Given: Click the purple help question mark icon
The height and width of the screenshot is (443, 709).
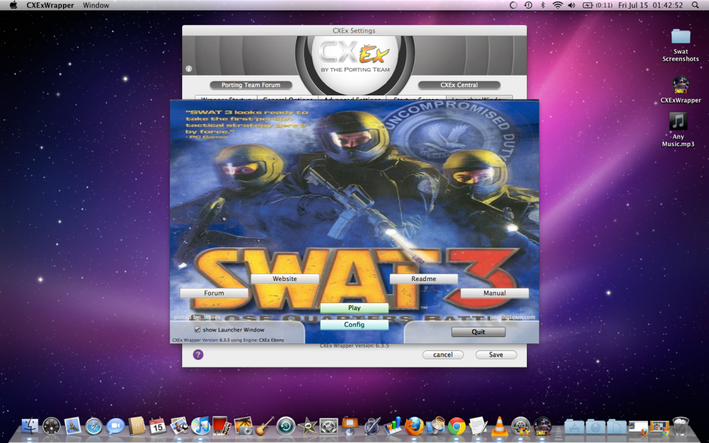Looking at the screenshot, I should click(198, 354).
